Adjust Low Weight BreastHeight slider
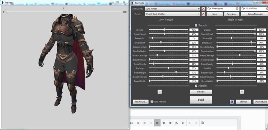Screen dimensions: 268x130 pos(176,72)
